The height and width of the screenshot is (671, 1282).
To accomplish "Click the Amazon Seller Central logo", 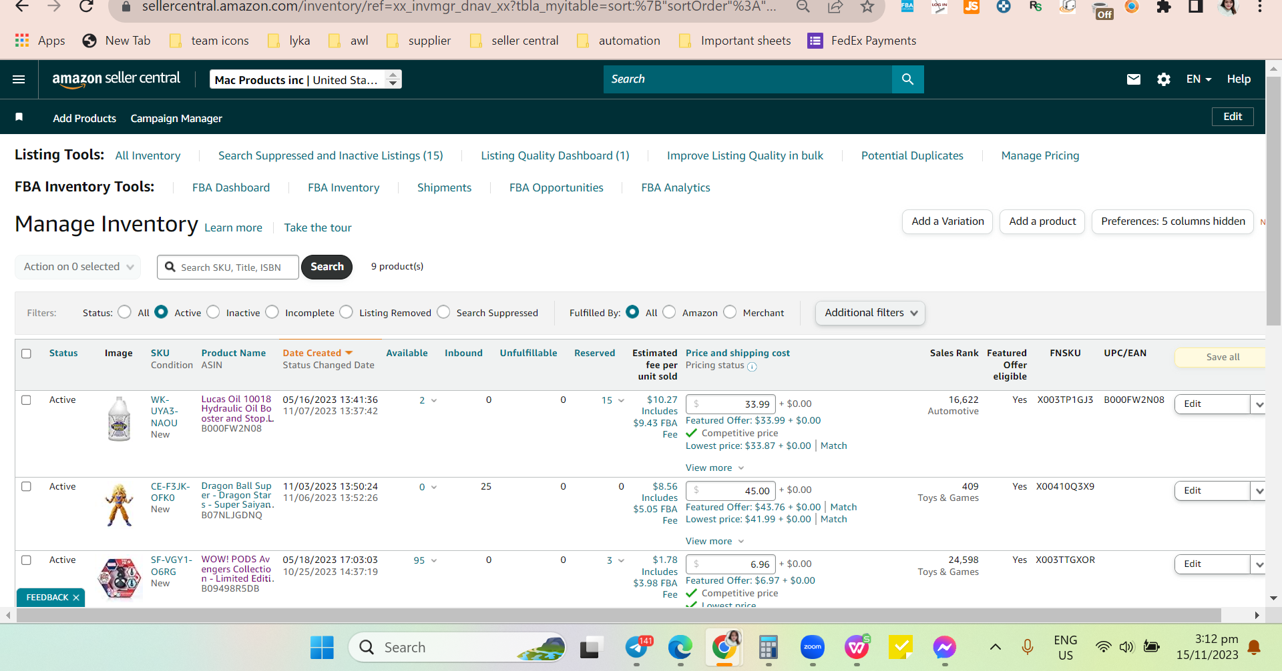I will tap(116, 79).
